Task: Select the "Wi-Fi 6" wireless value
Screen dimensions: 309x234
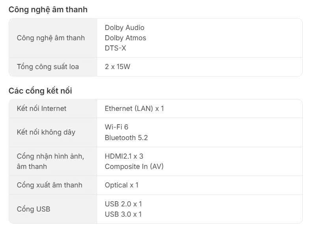Action: click(116, 127)
